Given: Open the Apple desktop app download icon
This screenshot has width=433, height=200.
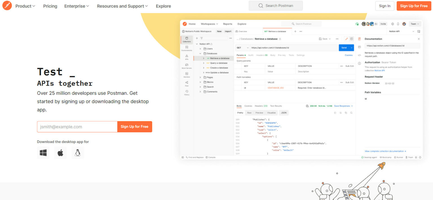Looking at the screenshot, I should [x=60, y=152].
